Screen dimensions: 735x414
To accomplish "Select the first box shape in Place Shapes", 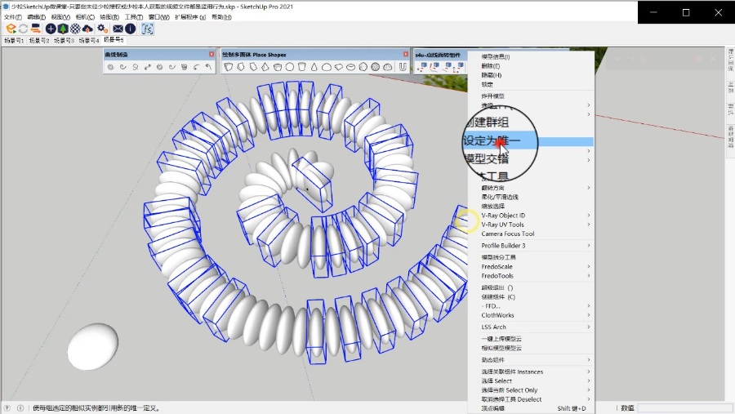I will (229, 67).
